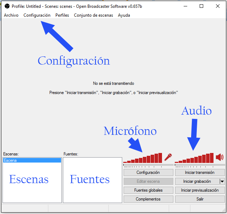Mute the microphone using the red mic icon
The width and height of the screenshot is (227, 214).
point(168,157)
